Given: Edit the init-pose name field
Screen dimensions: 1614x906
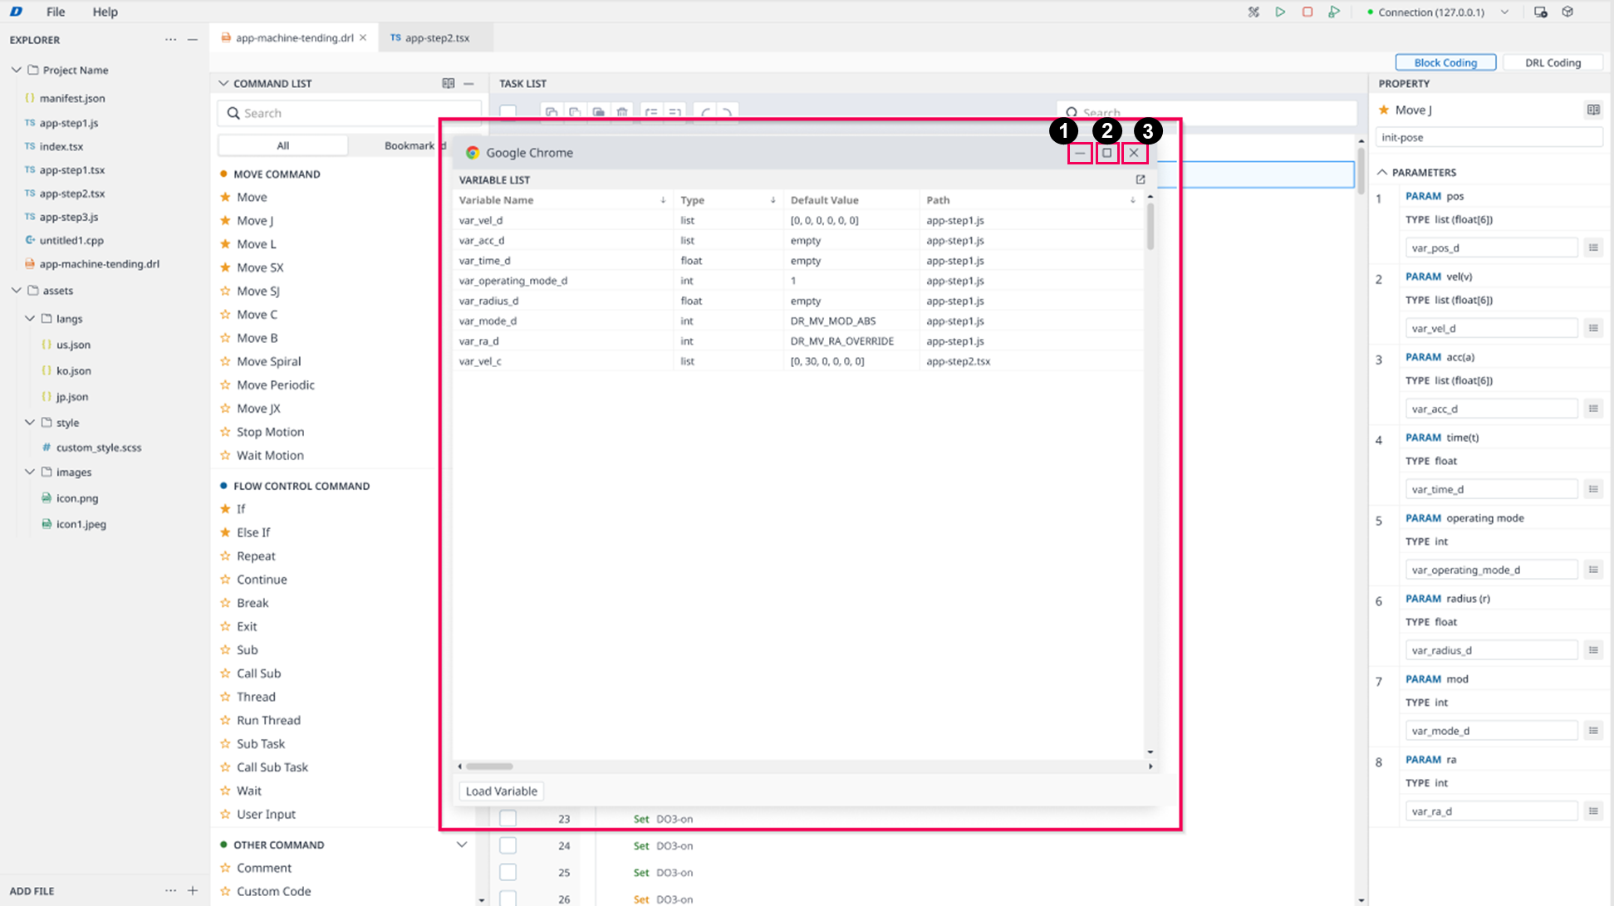Looking at the screenshot, I should click(x=1489, y=137).
